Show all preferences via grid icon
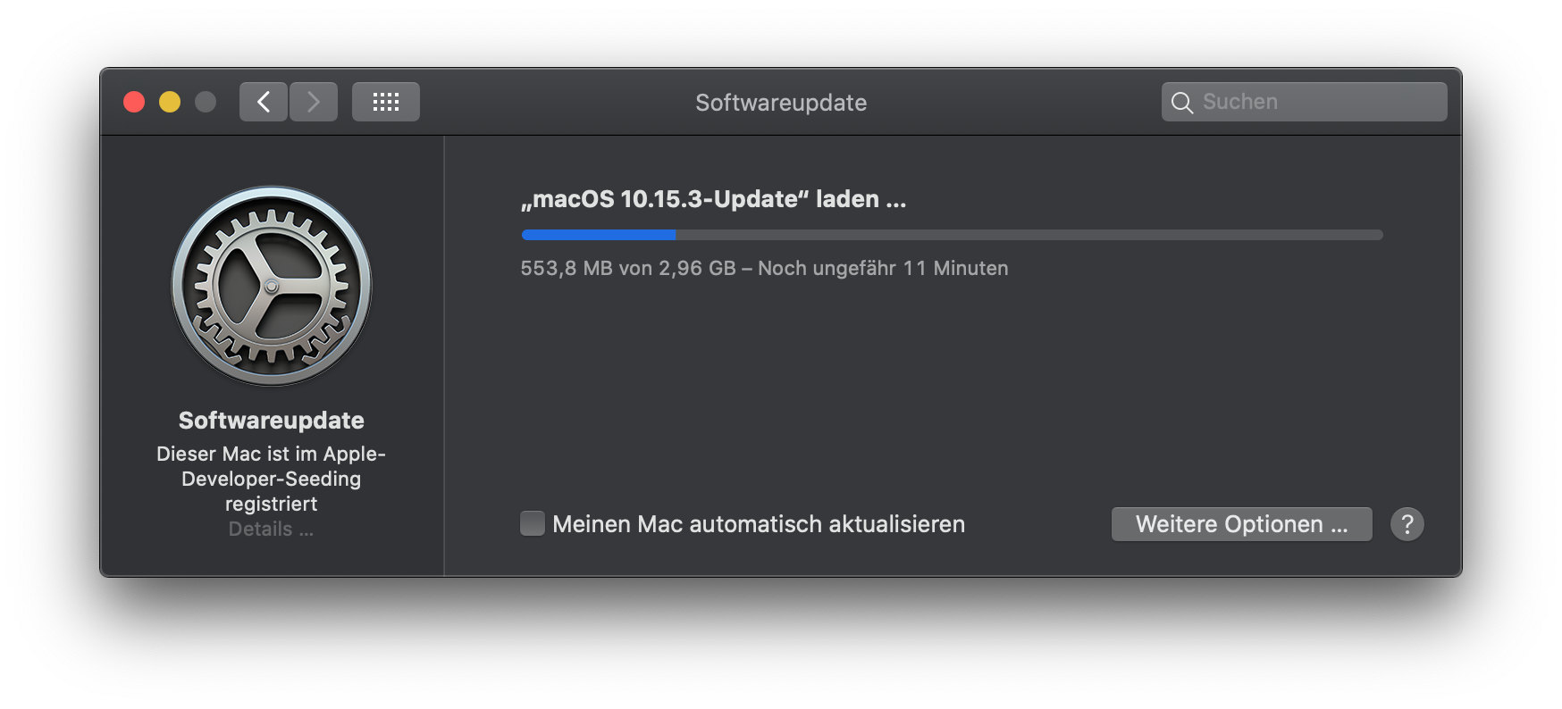This screenshot has height=709, width=1562. tap(386, 102)
